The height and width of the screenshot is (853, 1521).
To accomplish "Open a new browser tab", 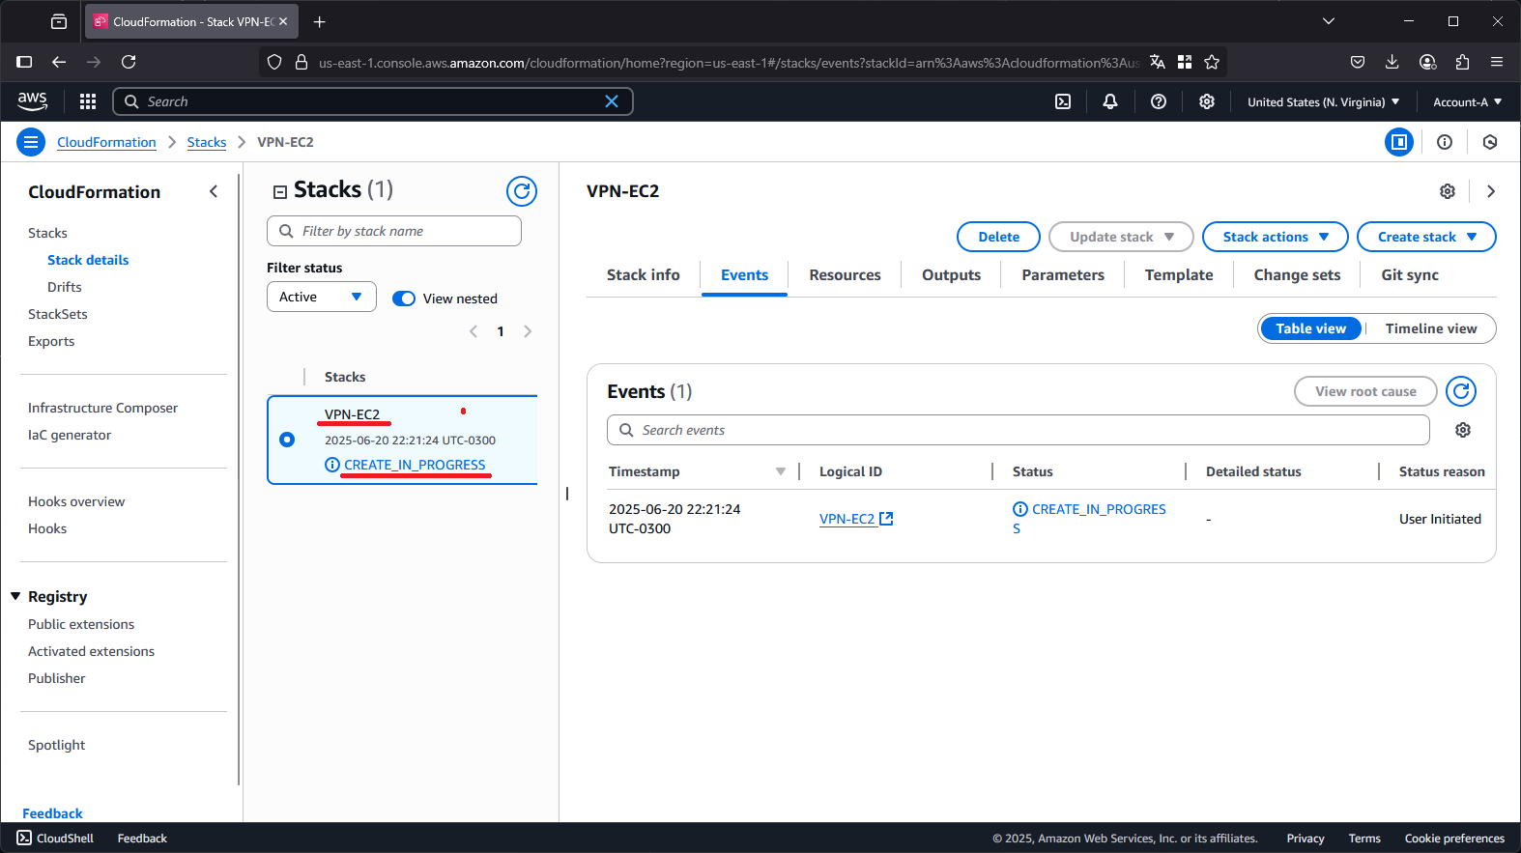I will 320,21.
